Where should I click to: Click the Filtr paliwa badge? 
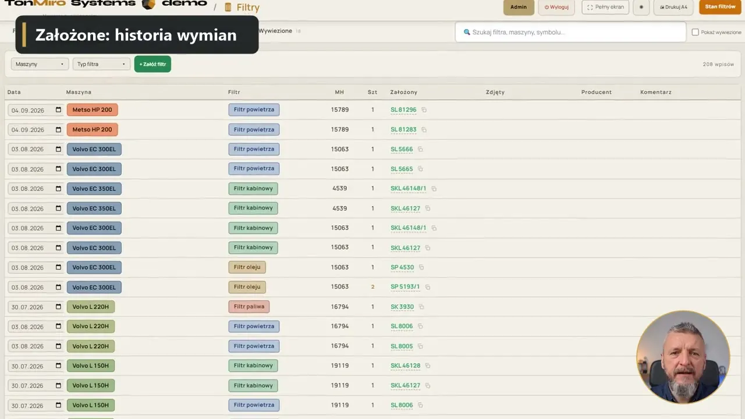pos(249,307)
